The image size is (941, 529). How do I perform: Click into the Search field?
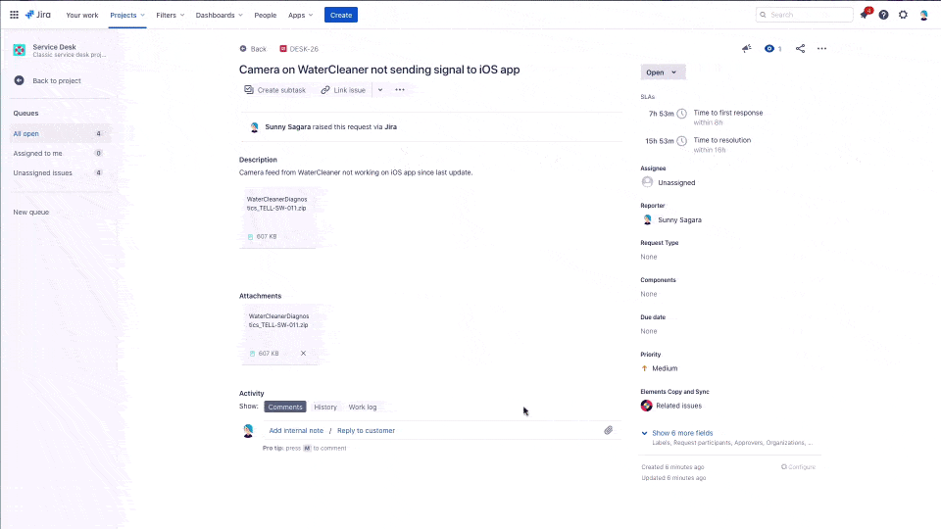tap(804, 15)
